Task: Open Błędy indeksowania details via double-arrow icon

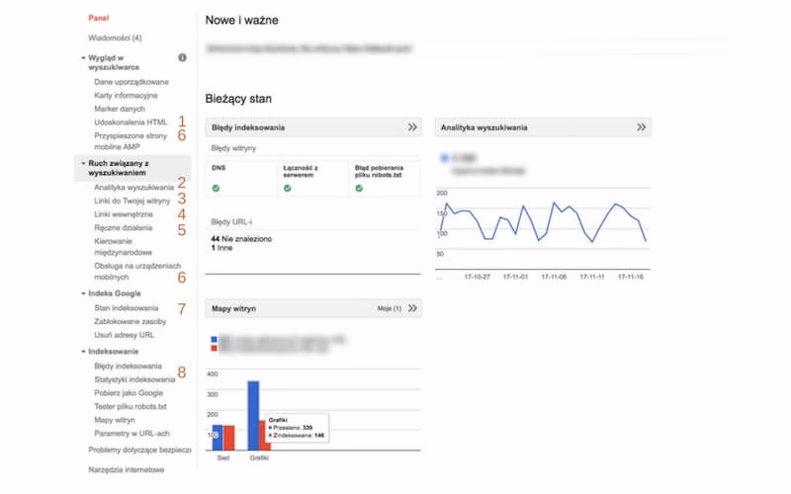Action: pos(412,127)
